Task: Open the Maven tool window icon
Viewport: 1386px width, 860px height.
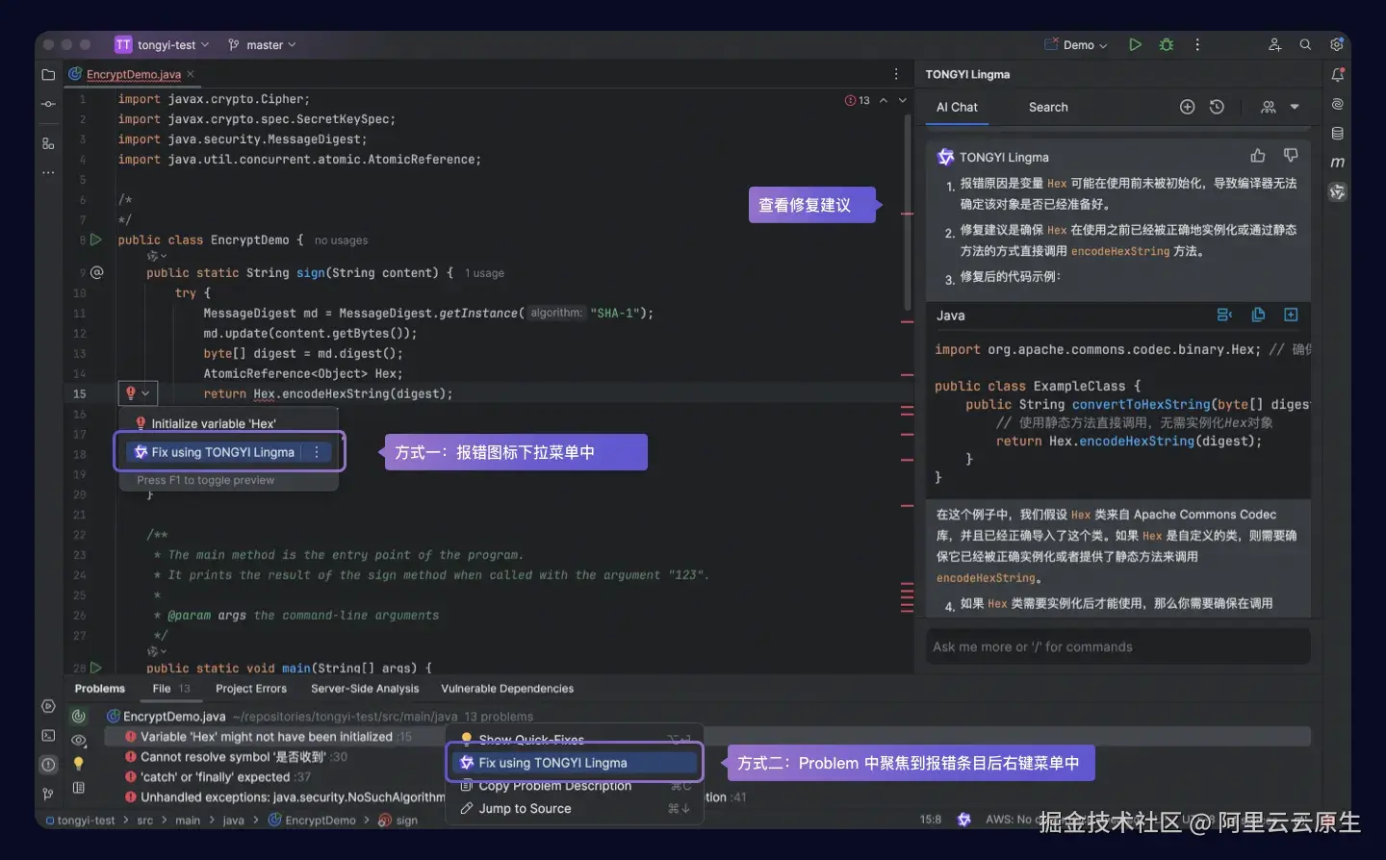Action: 1337,163
